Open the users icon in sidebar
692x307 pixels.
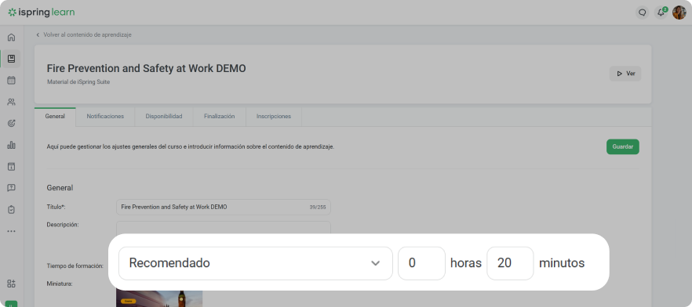coord(12,102)
